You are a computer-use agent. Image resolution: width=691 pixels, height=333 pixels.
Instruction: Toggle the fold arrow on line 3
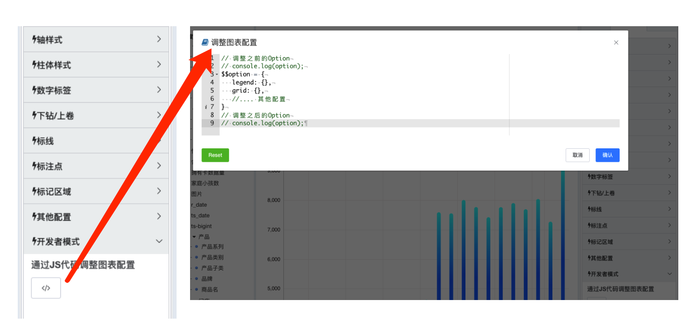[x=217, y=74]
